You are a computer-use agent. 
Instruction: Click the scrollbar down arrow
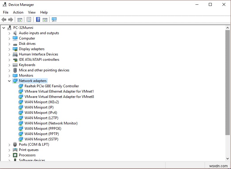tap(227, 159)
